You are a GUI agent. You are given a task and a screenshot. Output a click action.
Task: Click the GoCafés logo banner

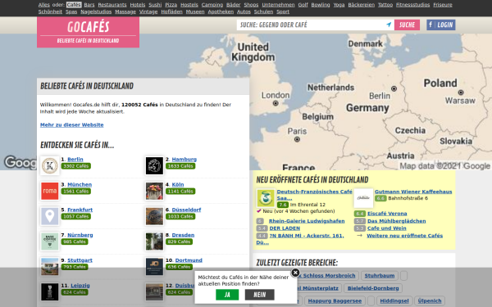point(89,32)
